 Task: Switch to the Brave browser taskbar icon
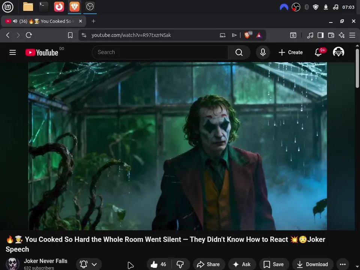(74, 7)
